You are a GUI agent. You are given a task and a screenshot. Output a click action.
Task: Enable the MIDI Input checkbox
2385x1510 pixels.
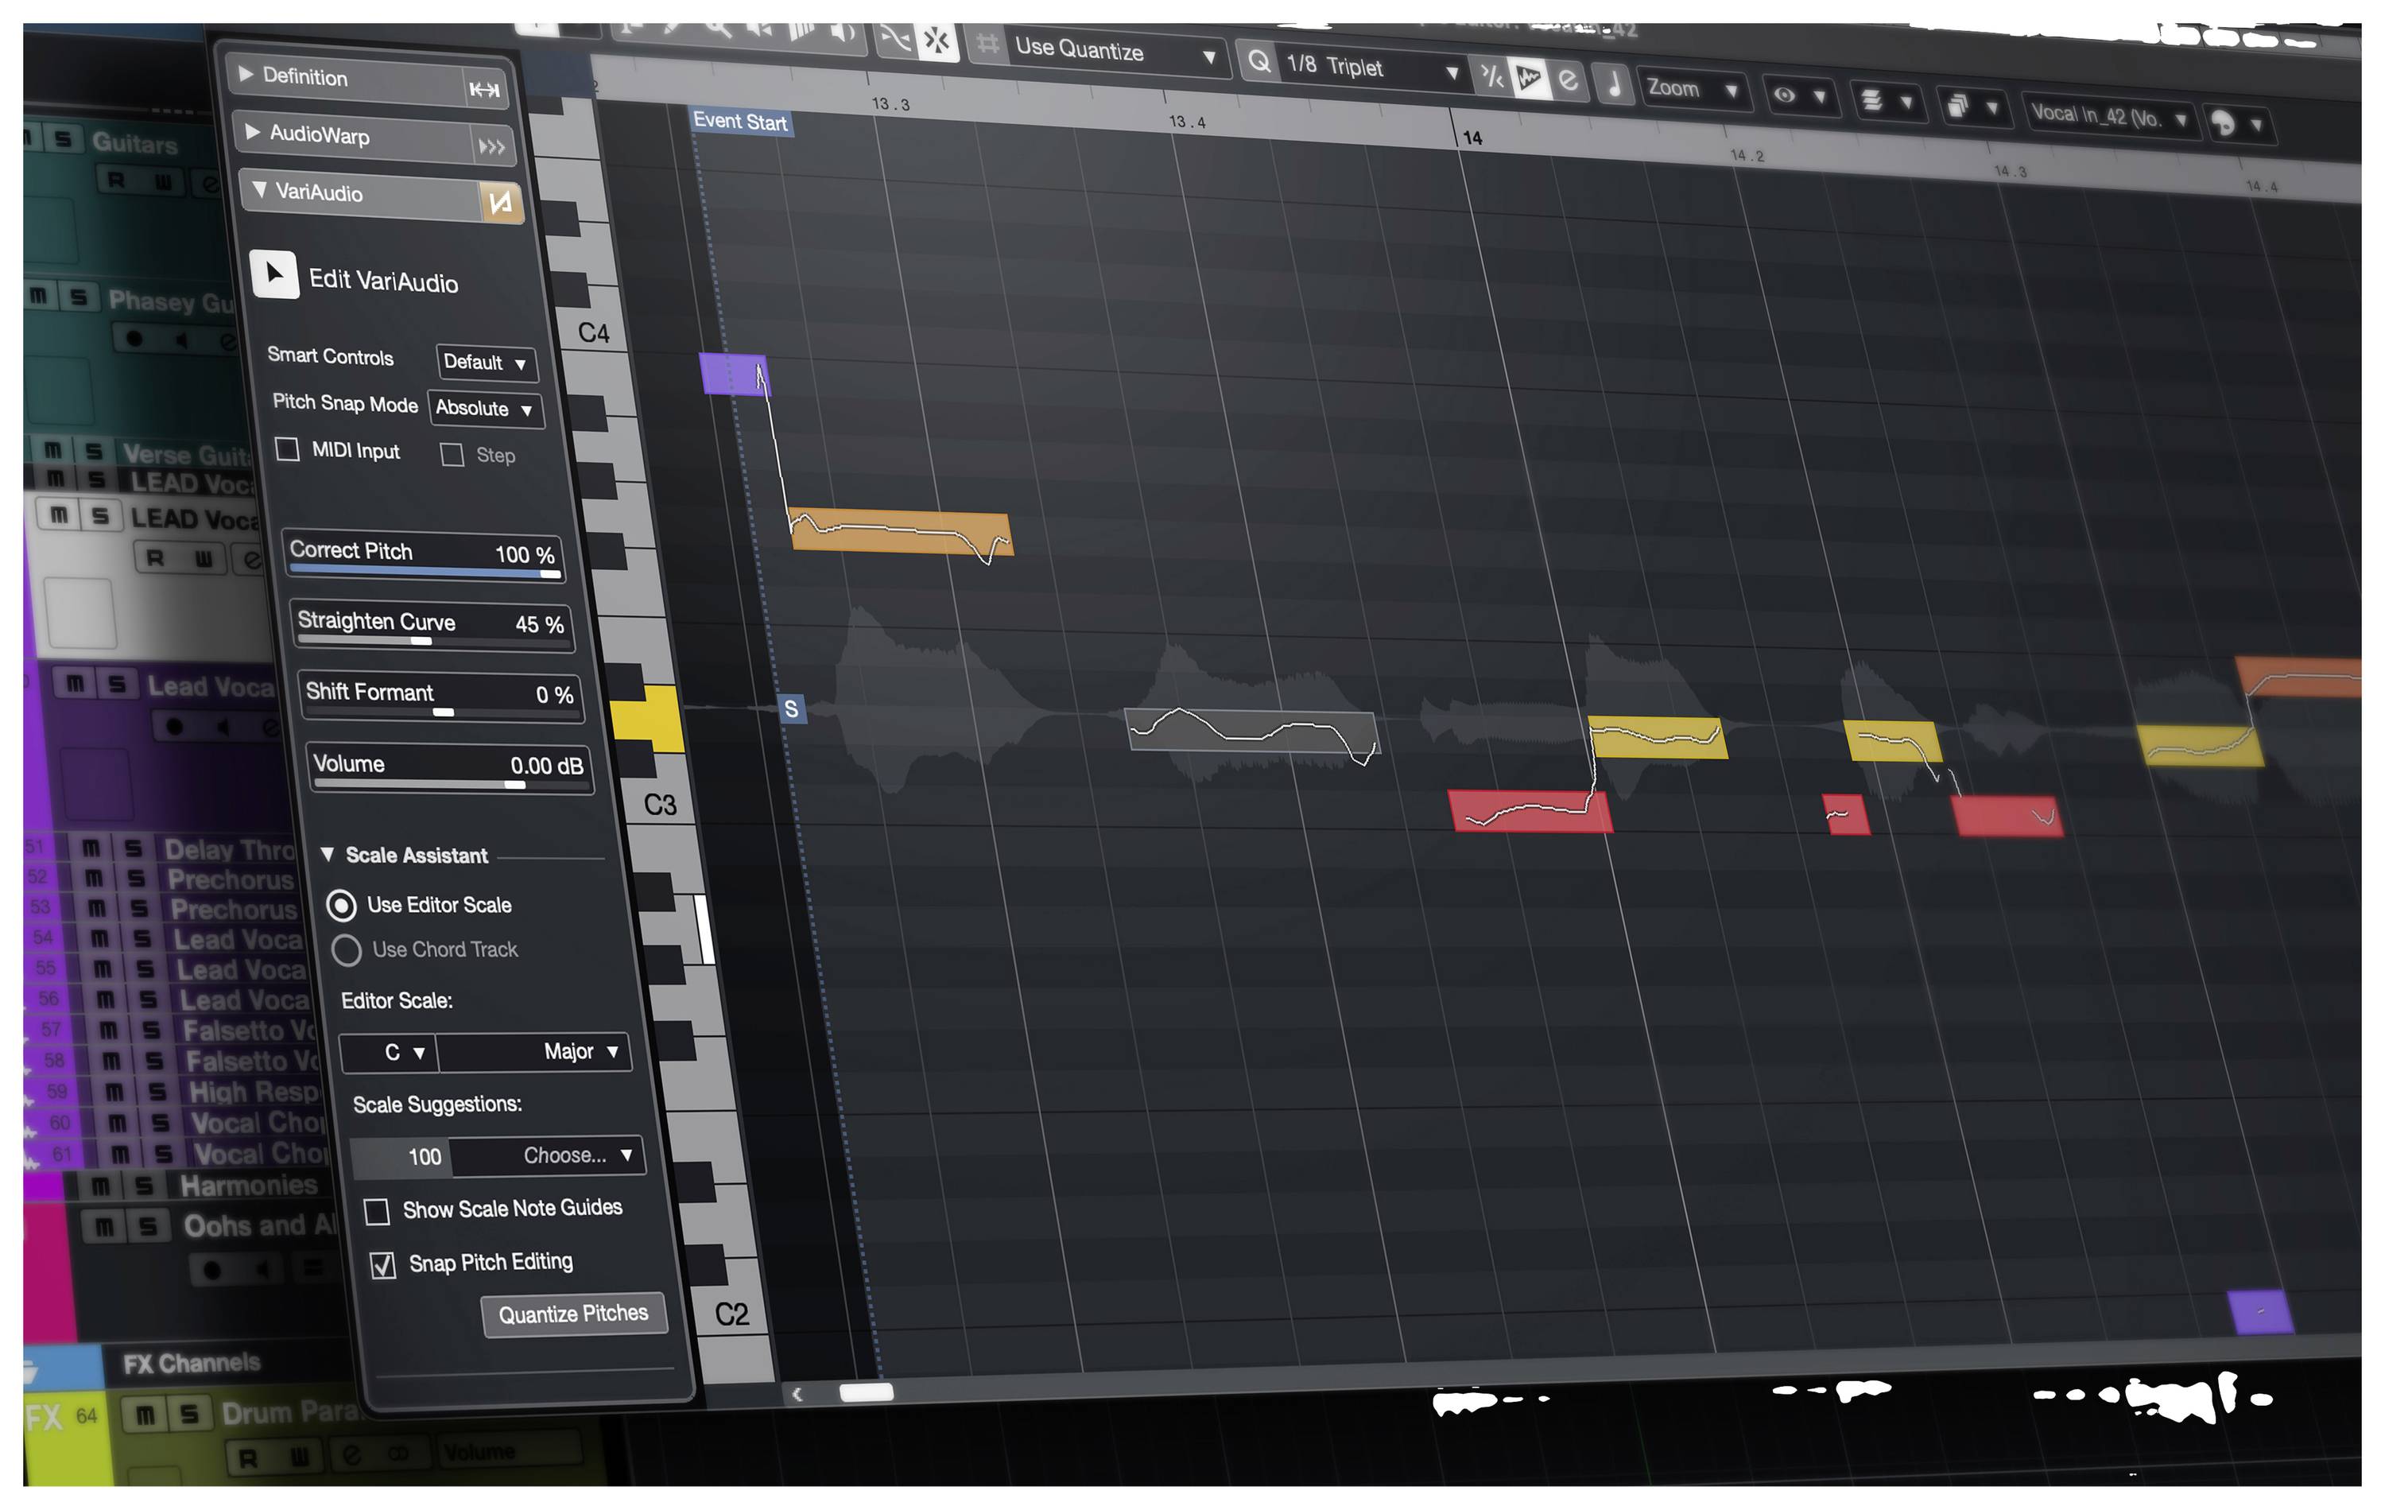coord(289,450)
